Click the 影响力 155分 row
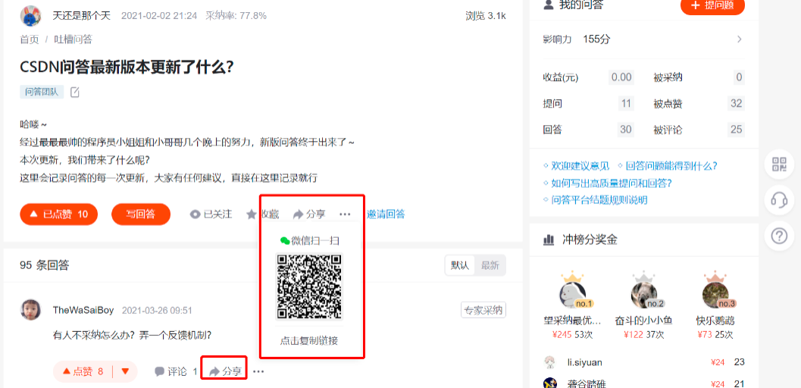The image size is (801, 388). click(x=643, y=39)
